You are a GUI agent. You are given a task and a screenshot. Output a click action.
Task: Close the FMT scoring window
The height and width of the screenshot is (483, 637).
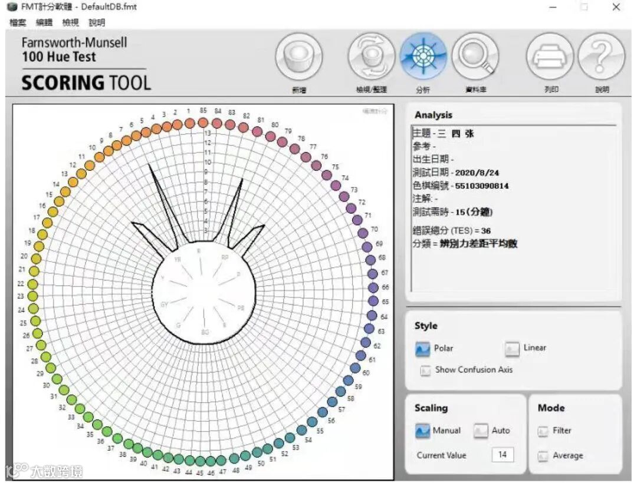pyautogui.click(x=616, y=7)
